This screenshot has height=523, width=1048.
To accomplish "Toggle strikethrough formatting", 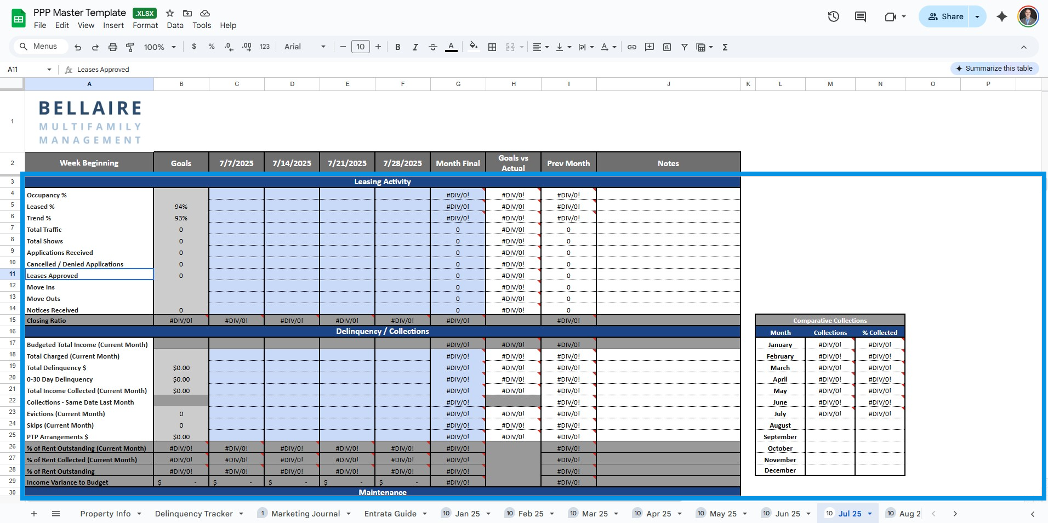I will [432, 47].
